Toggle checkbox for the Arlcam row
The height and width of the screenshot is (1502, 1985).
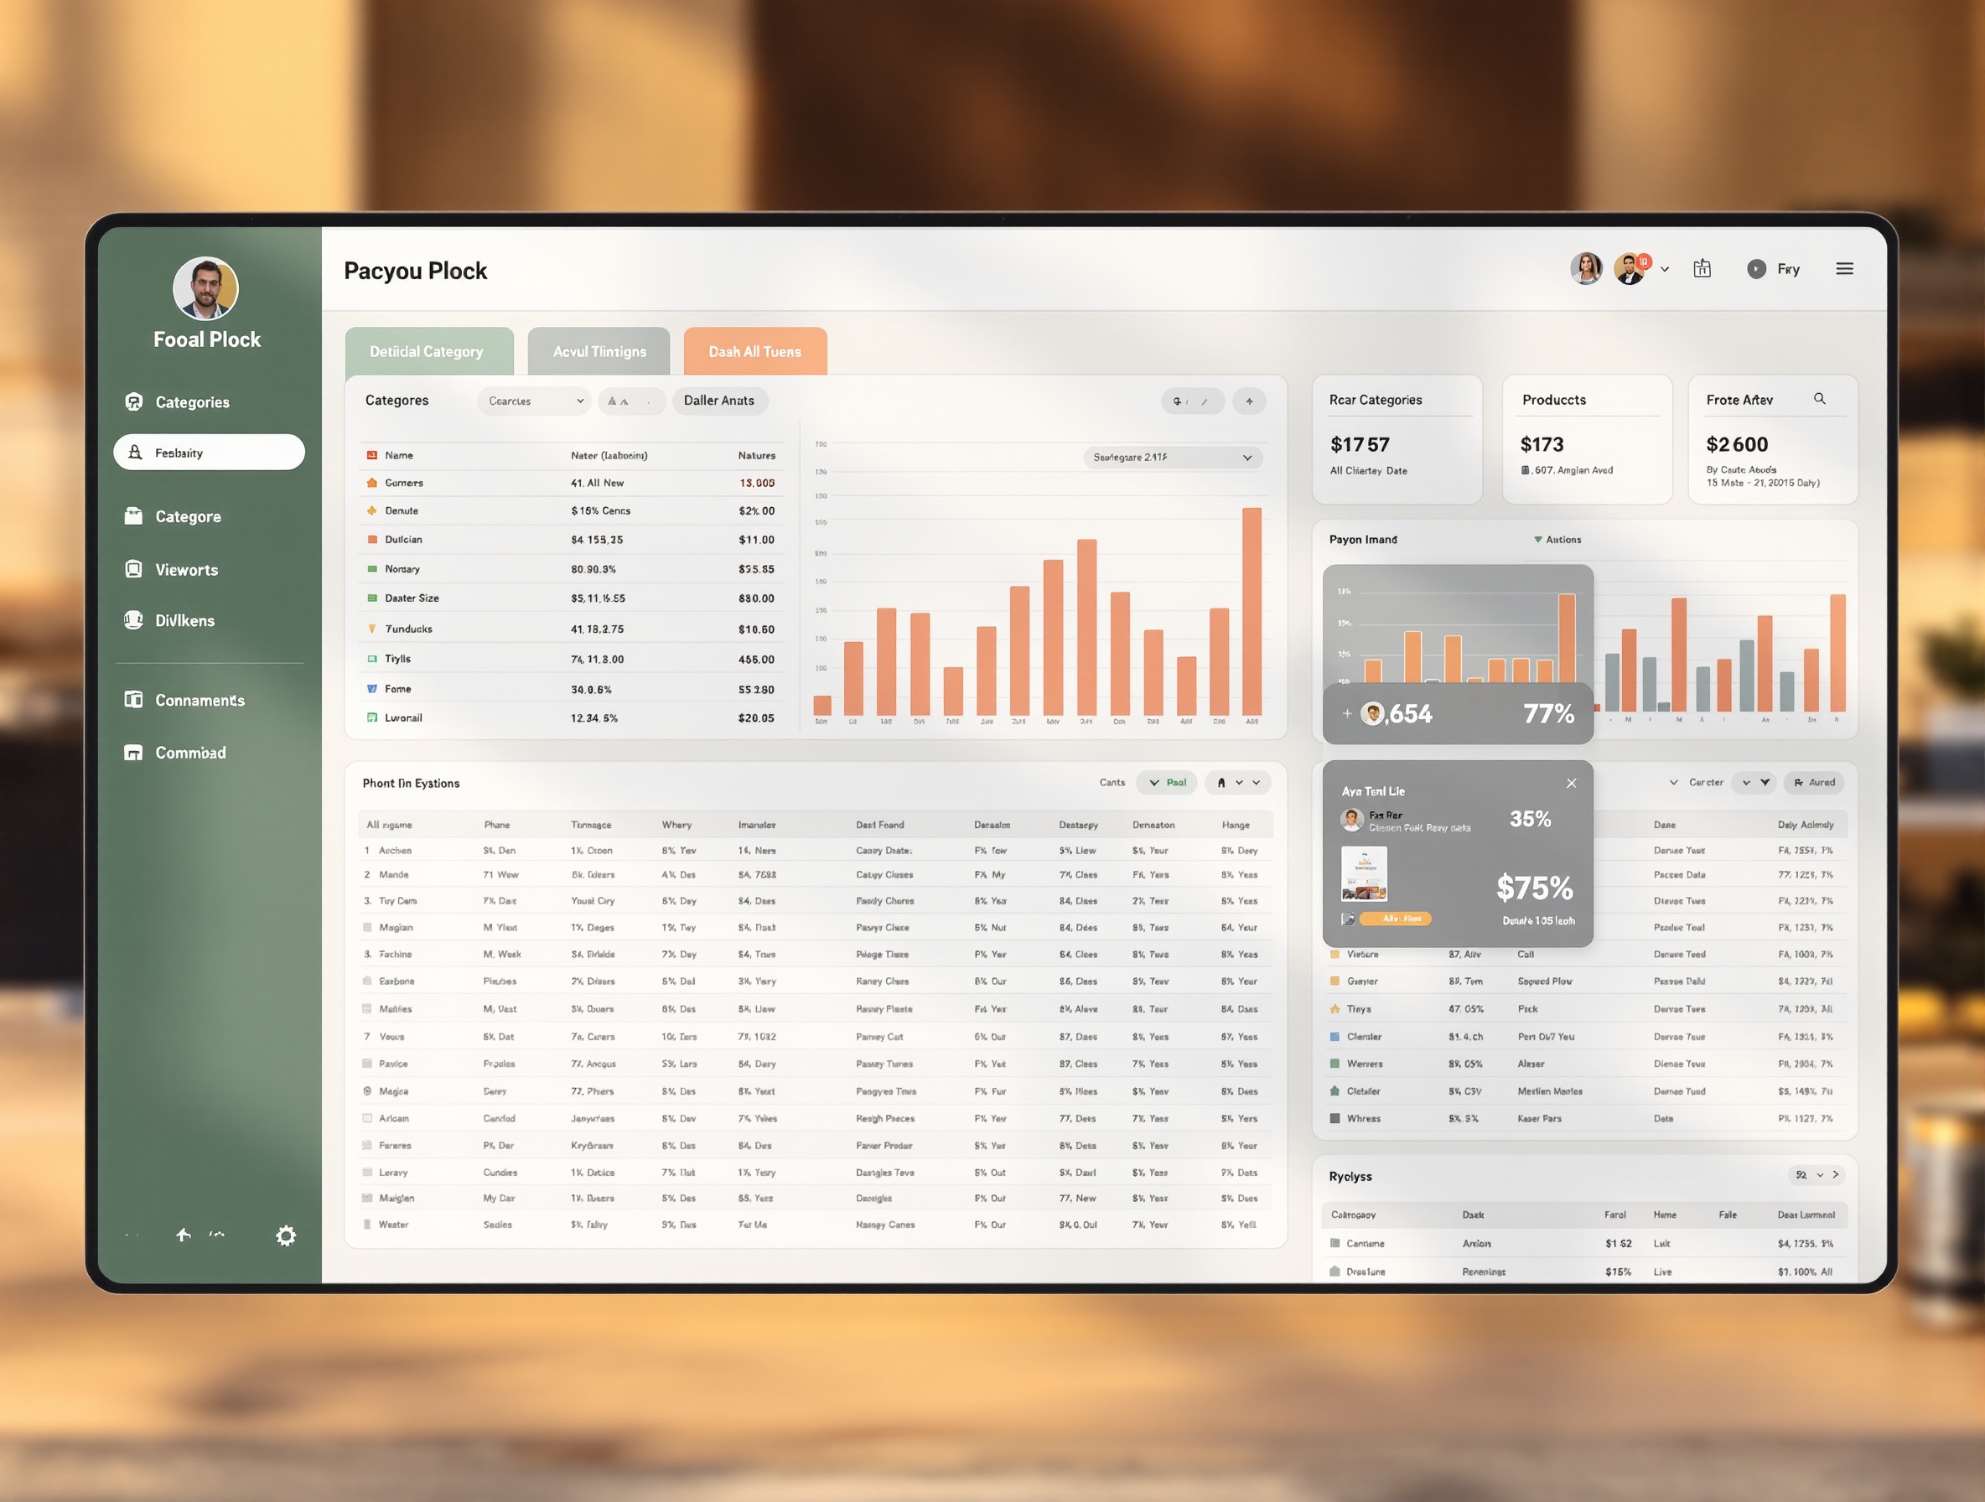click(367, 1118)
